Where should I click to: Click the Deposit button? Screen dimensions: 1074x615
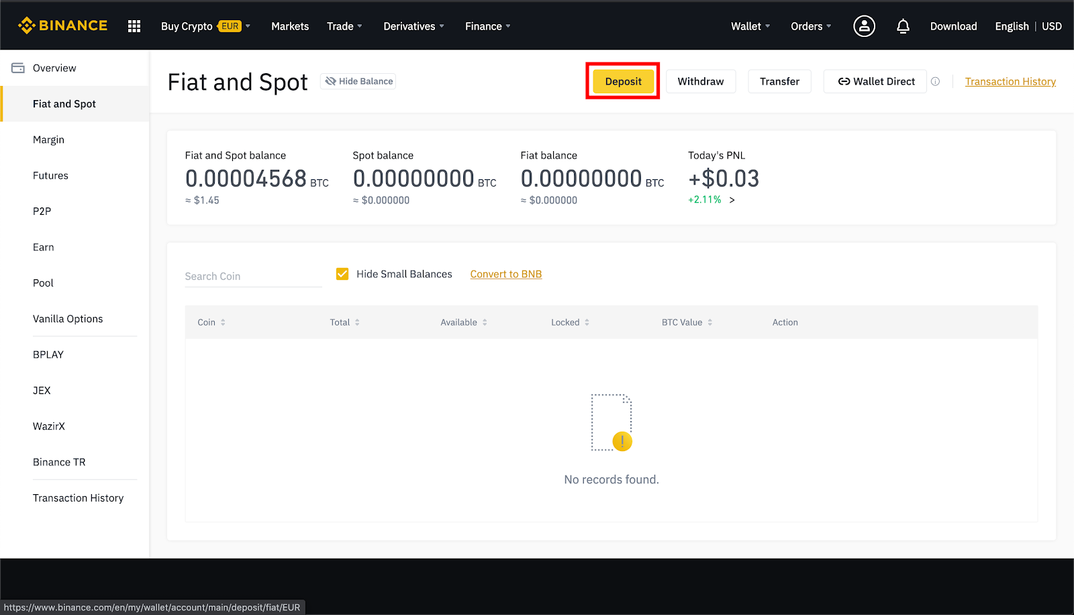click(x=622, y=81)
